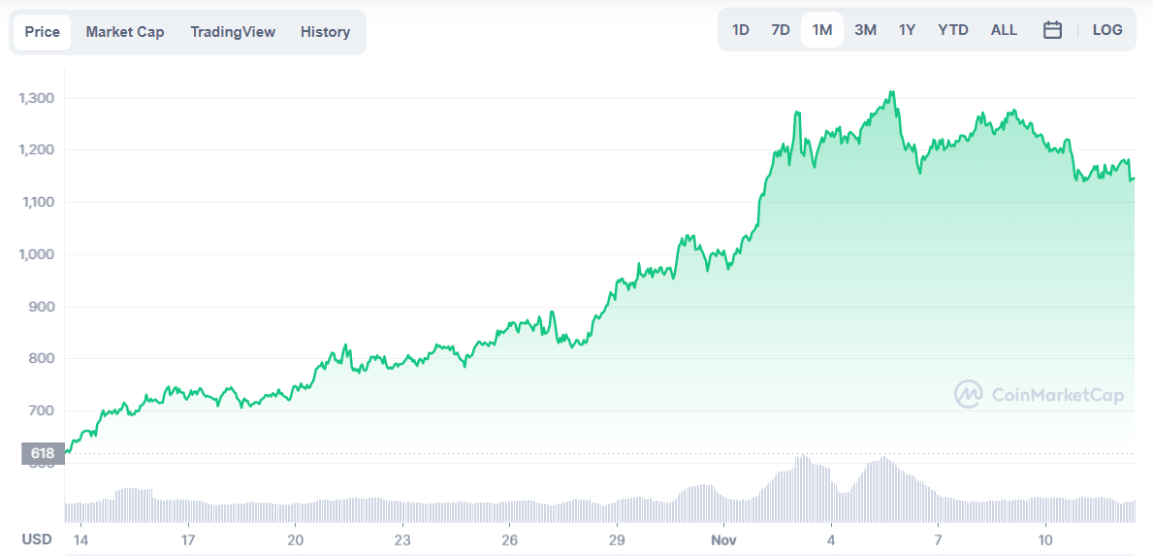Image resolution: width=1153 pixels, height=556 pixels.
Task: Switch chart to 3M range
Action: pyautogui.click(x=865, y=30)
